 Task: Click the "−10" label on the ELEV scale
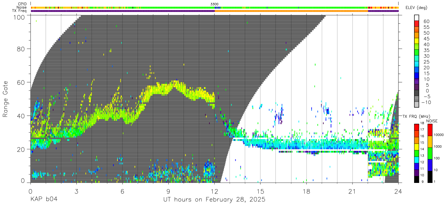click(x=427, y=103)
